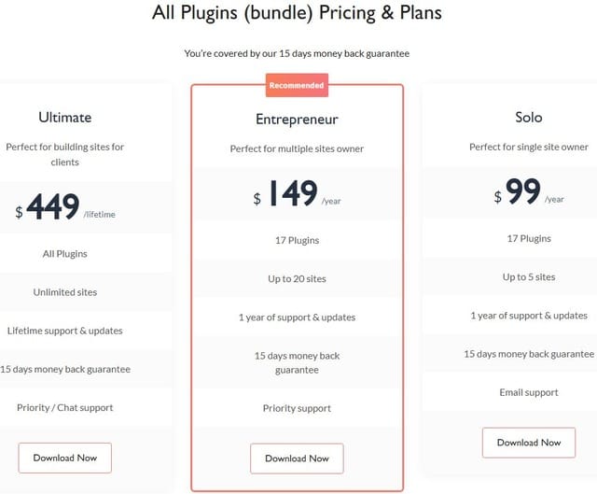The width and height of the screenshot is (597, 494).
Task: Click Download Now under Ultimate plan
Action: click(64, 458)
